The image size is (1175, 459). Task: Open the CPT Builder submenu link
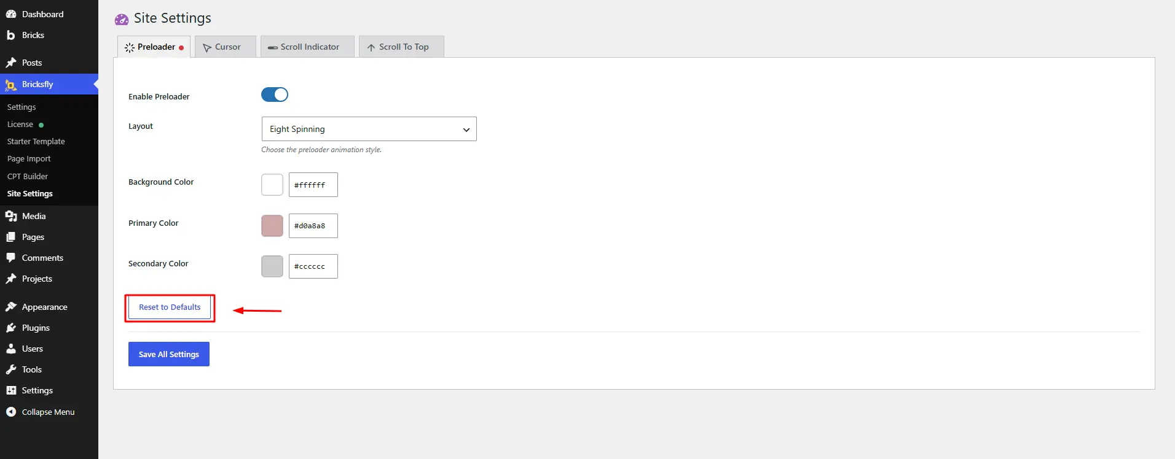[28, 176]
